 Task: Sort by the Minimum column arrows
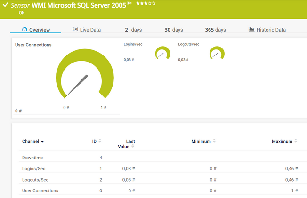pyautogui.click(x=214, y=141)
